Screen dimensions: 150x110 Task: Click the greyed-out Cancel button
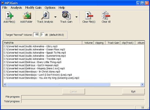[73, 91]
